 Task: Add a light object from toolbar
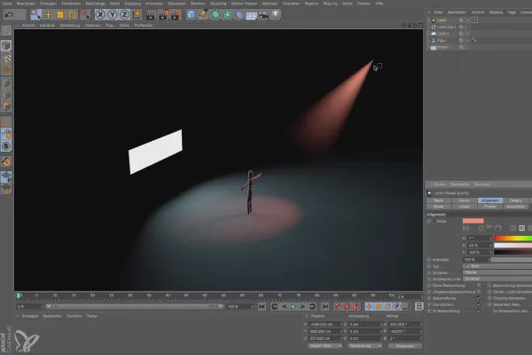click(x=276, y=14)
